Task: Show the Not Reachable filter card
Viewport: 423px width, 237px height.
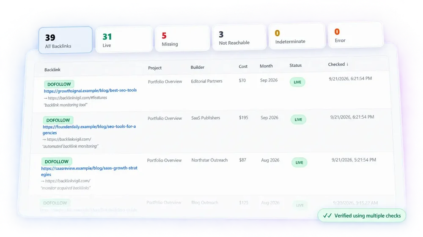Action: [239, 37]
